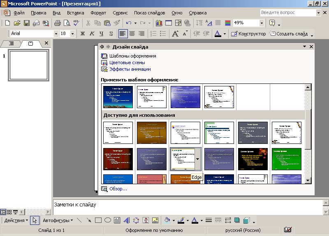329x236 pixels.
Task: Switch to Normal view button
Action: [3, 212]
